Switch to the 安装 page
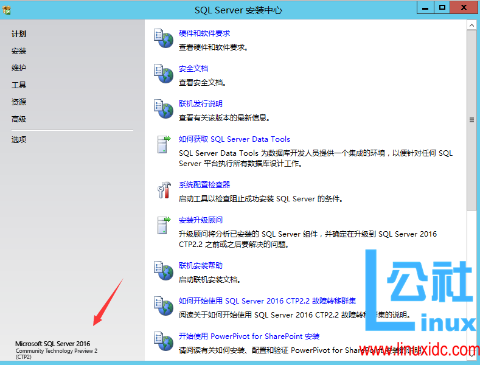The width and height of the screenshot is (480, 365). (x=19, y=51)
